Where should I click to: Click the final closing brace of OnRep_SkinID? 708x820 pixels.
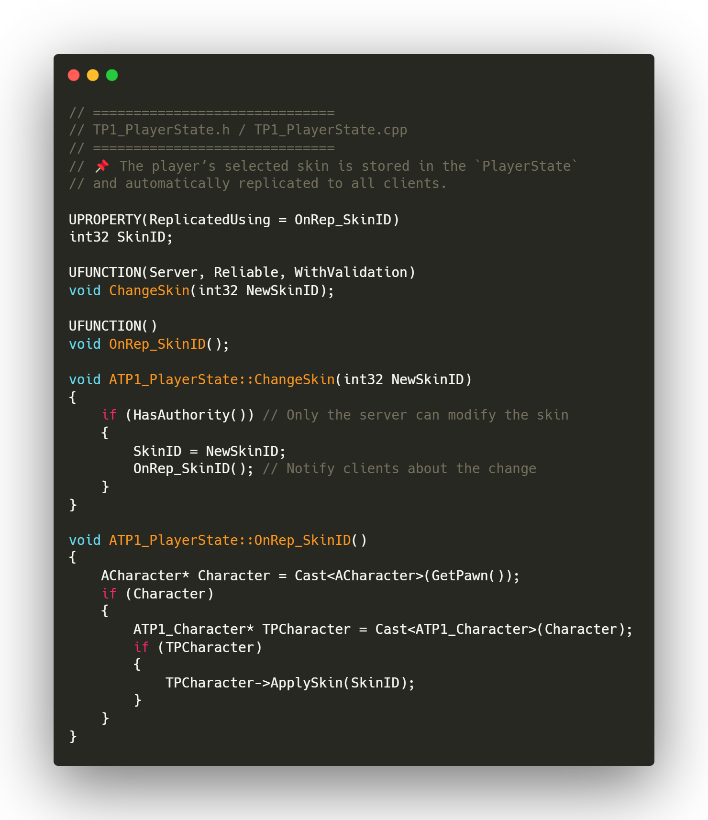[73, 737]
